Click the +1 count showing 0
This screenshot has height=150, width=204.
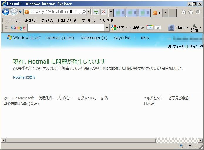click(158, 28)
